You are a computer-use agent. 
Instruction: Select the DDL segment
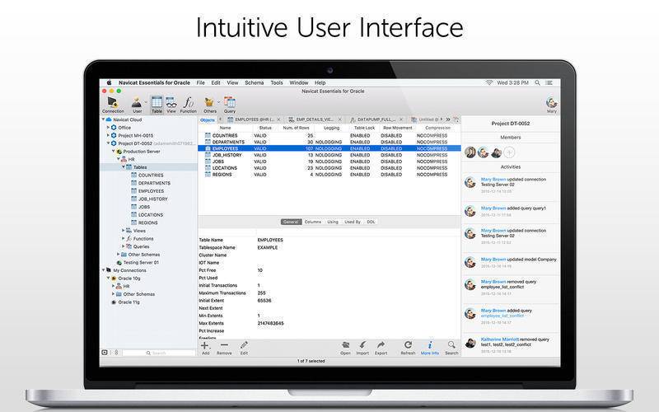pyautogui.click(x=371, y=222)
